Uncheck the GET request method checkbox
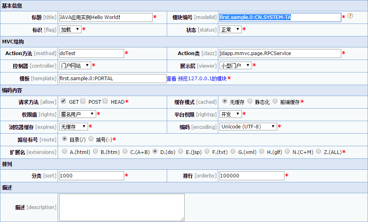This screenshot has width=368, height=222. [63, 101]
